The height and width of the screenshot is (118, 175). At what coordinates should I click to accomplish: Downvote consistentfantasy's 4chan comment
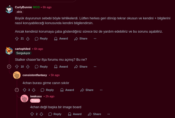point(34,90)
